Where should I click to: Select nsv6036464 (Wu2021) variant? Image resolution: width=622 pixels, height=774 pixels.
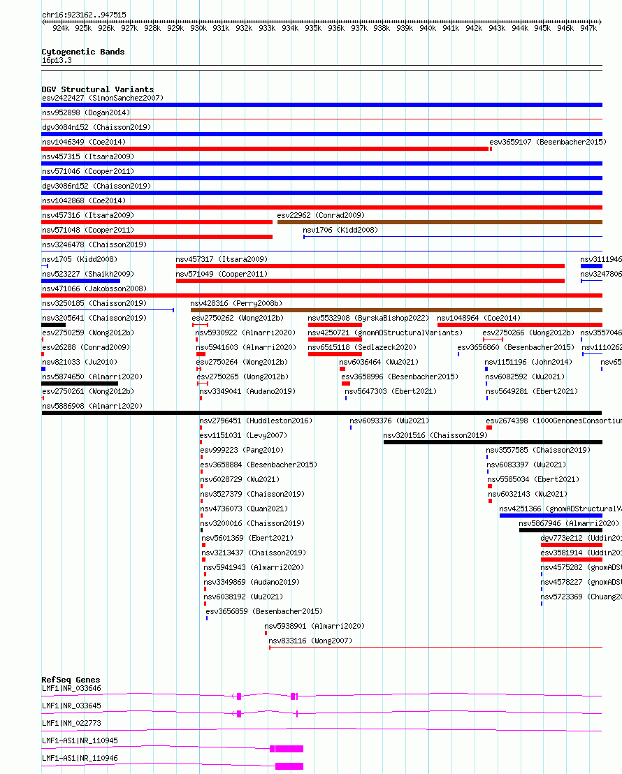379,362
